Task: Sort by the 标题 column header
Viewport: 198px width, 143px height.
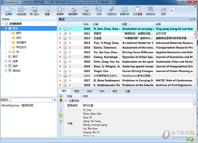Action: 137,24
